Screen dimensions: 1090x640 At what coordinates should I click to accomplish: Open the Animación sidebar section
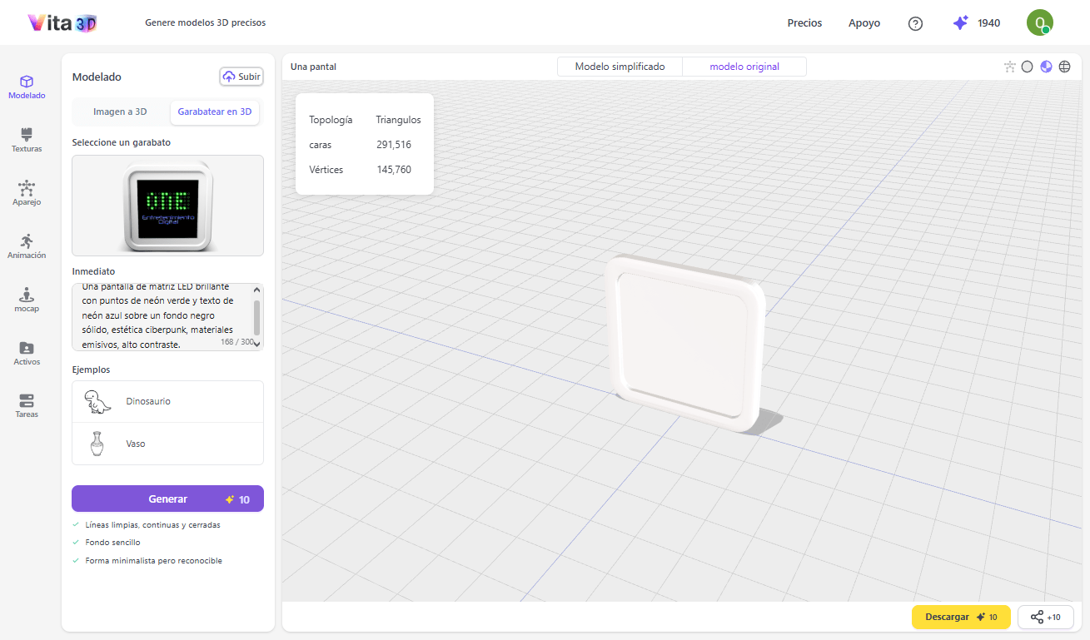point(27,246)
